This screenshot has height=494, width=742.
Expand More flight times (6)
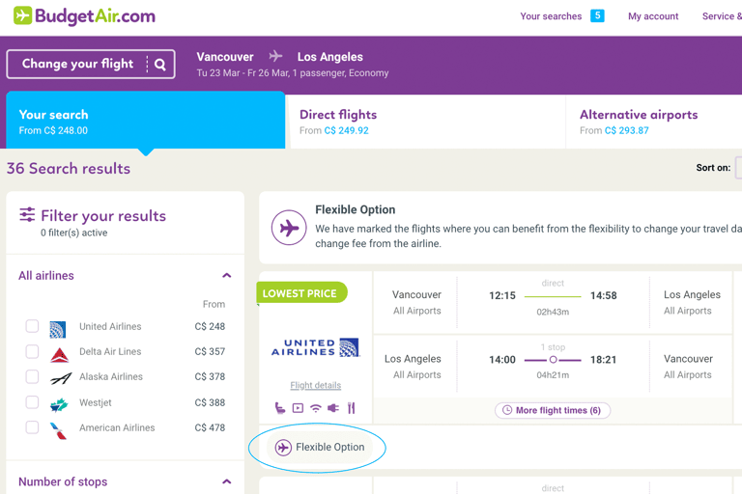point(553,410)
